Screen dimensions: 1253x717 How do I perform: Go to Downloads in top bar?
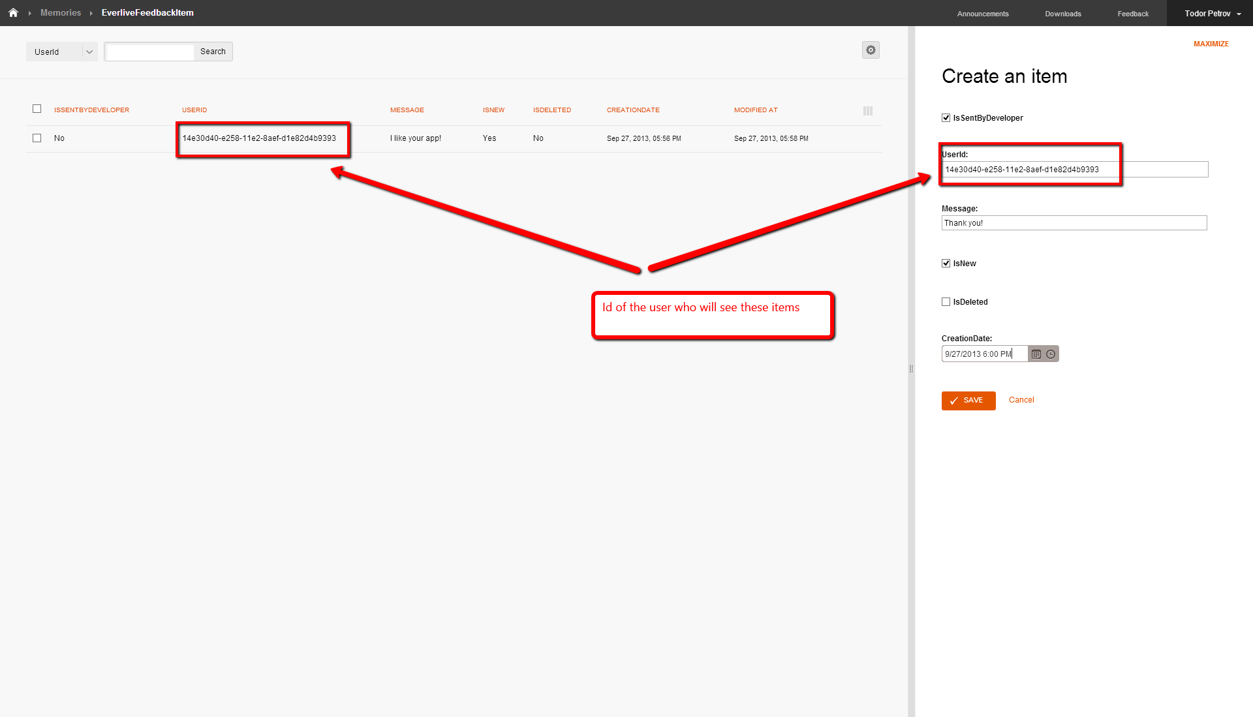1062,14
